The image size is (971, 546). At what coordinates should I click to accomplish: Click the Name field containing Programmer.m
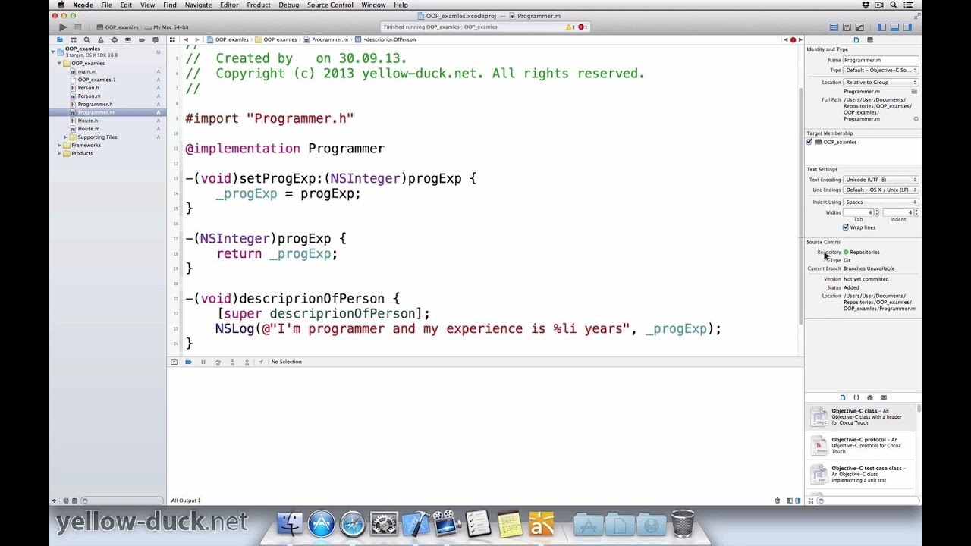point(881,60)
